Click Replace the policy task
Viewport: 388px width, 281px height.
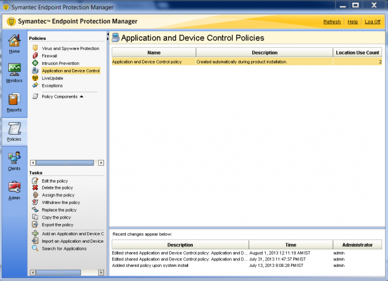tap(59, 210)
